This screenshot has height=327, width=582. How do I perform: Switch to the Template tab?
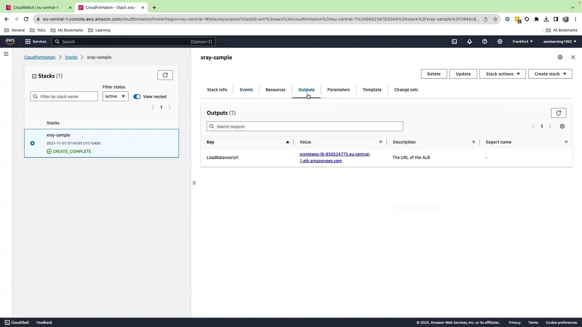pos(372,90)
